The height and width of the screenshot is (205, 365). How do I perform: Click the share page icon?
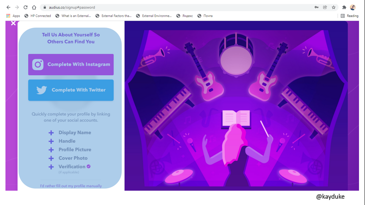pyautogui.click(x=325, y=7)
